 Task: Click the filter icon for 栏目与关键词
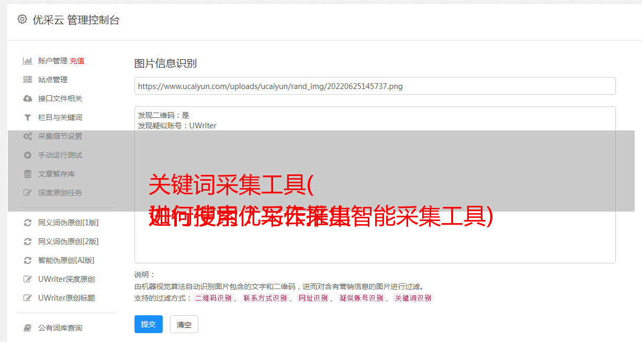click(x=28, y=117)
